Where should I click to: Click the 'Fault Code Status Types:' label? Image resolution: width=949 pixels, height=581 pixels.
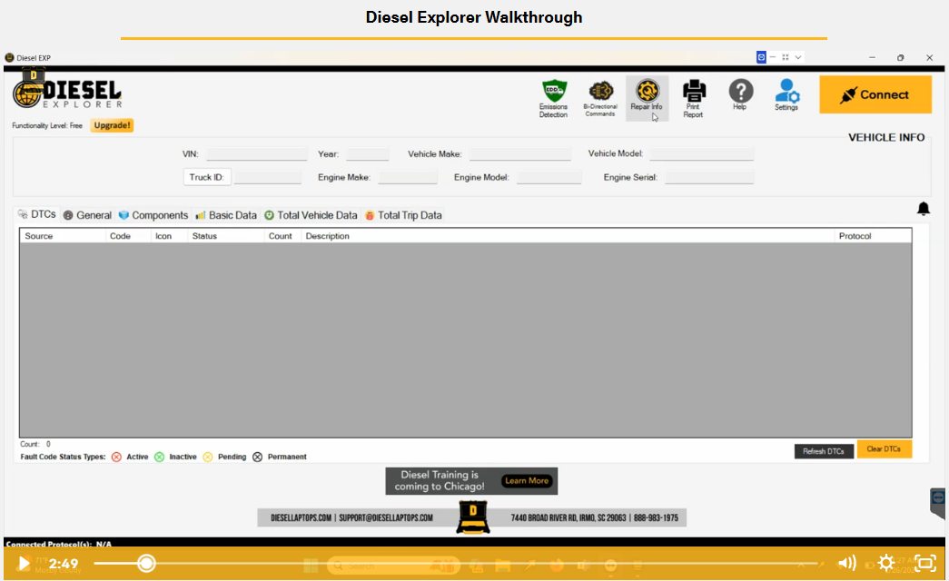pyautogui.click(x=63, y=457)
